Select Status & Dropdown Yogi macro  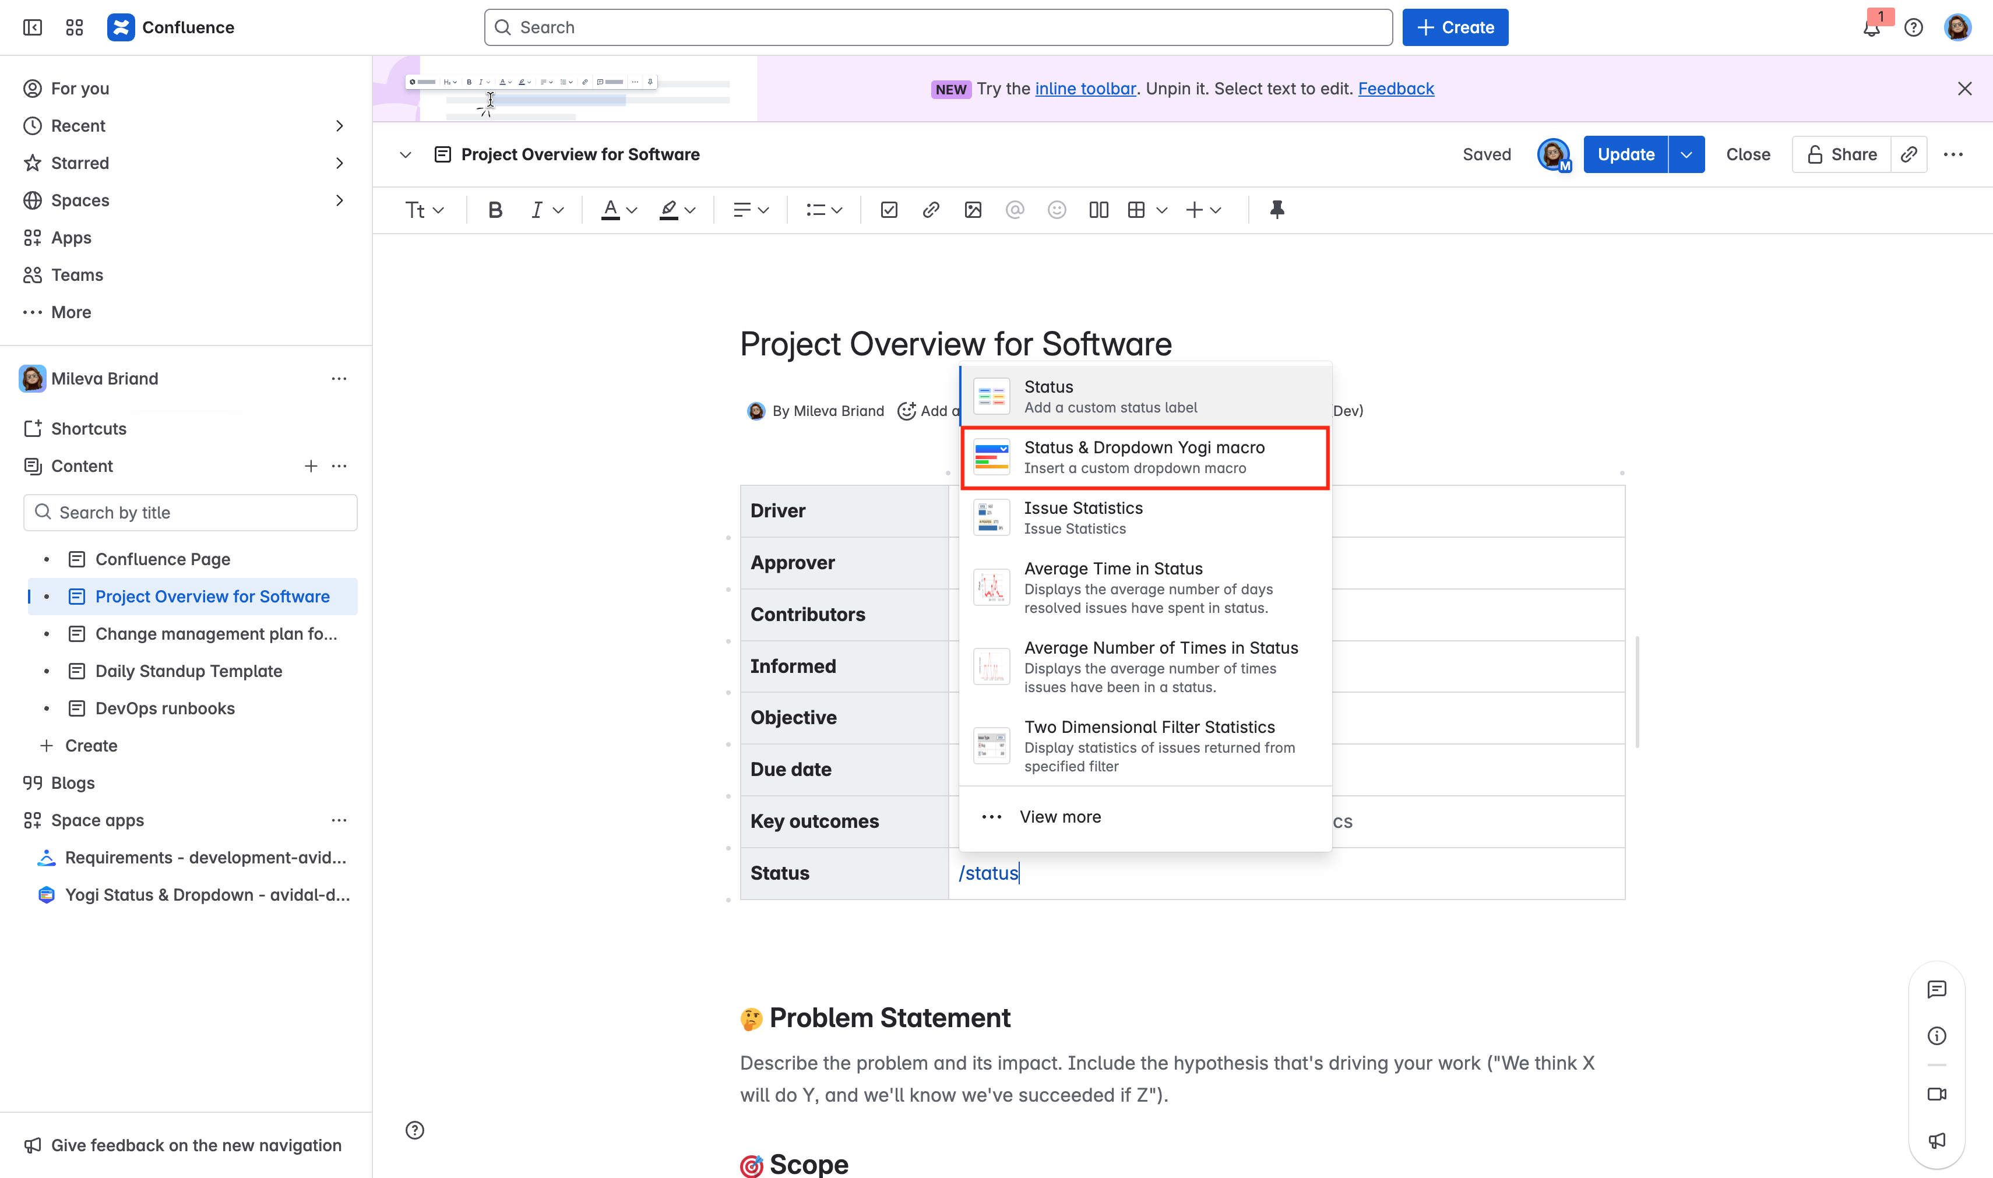click(1143, 457)
